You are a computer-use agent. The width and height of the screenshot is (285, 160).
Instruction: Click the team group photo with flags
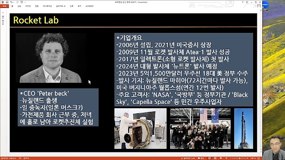pos(200,128)
